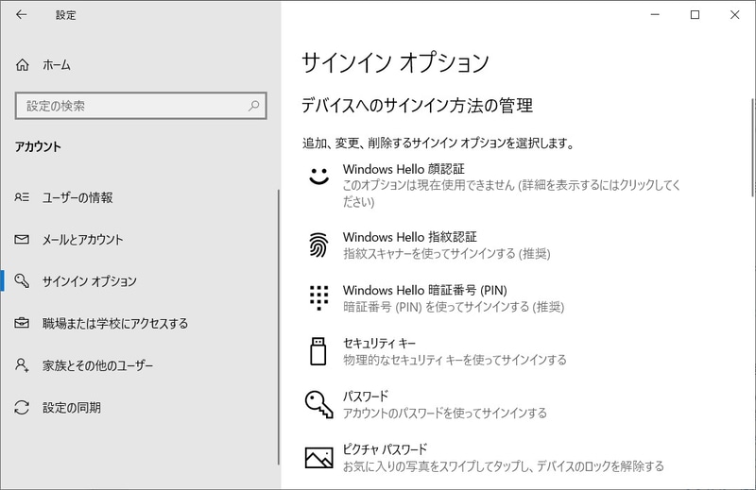Click the サインイン オプション key icon in sidebar
This screenshot has width=756, height=490.
(x=22, y=281)
